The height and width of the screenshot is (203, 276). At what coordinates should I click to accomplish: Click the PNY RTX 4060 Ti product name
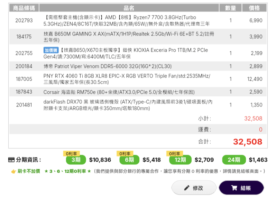(127, 79)
